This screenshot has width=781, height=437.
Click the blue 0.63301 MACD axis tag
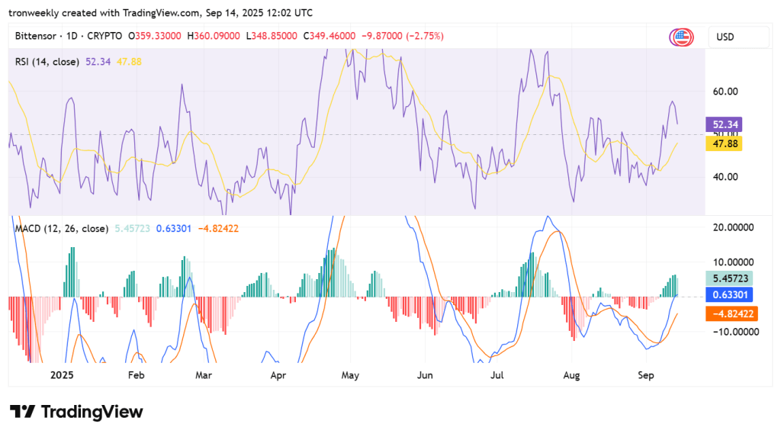[729, 295]
